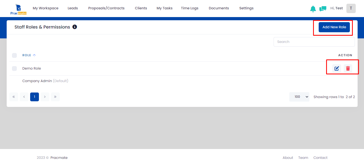Screen dimensions: 364x165
Task: Open Proposals/Contracts menu
Action: tap(106, 8)
